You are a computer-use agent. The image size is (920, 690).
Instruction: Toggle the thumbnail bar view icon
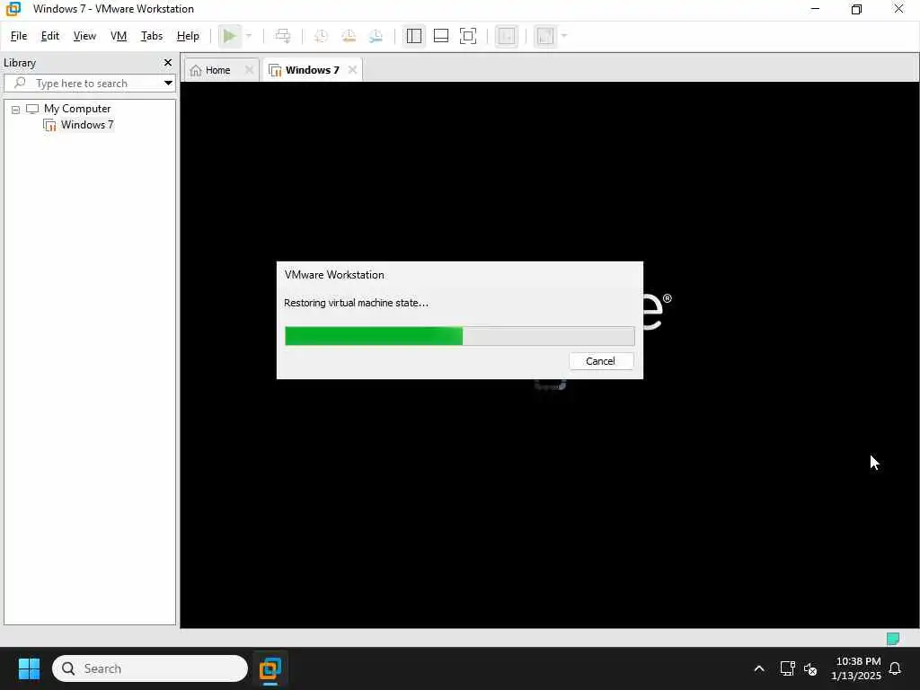coord(440,36)
